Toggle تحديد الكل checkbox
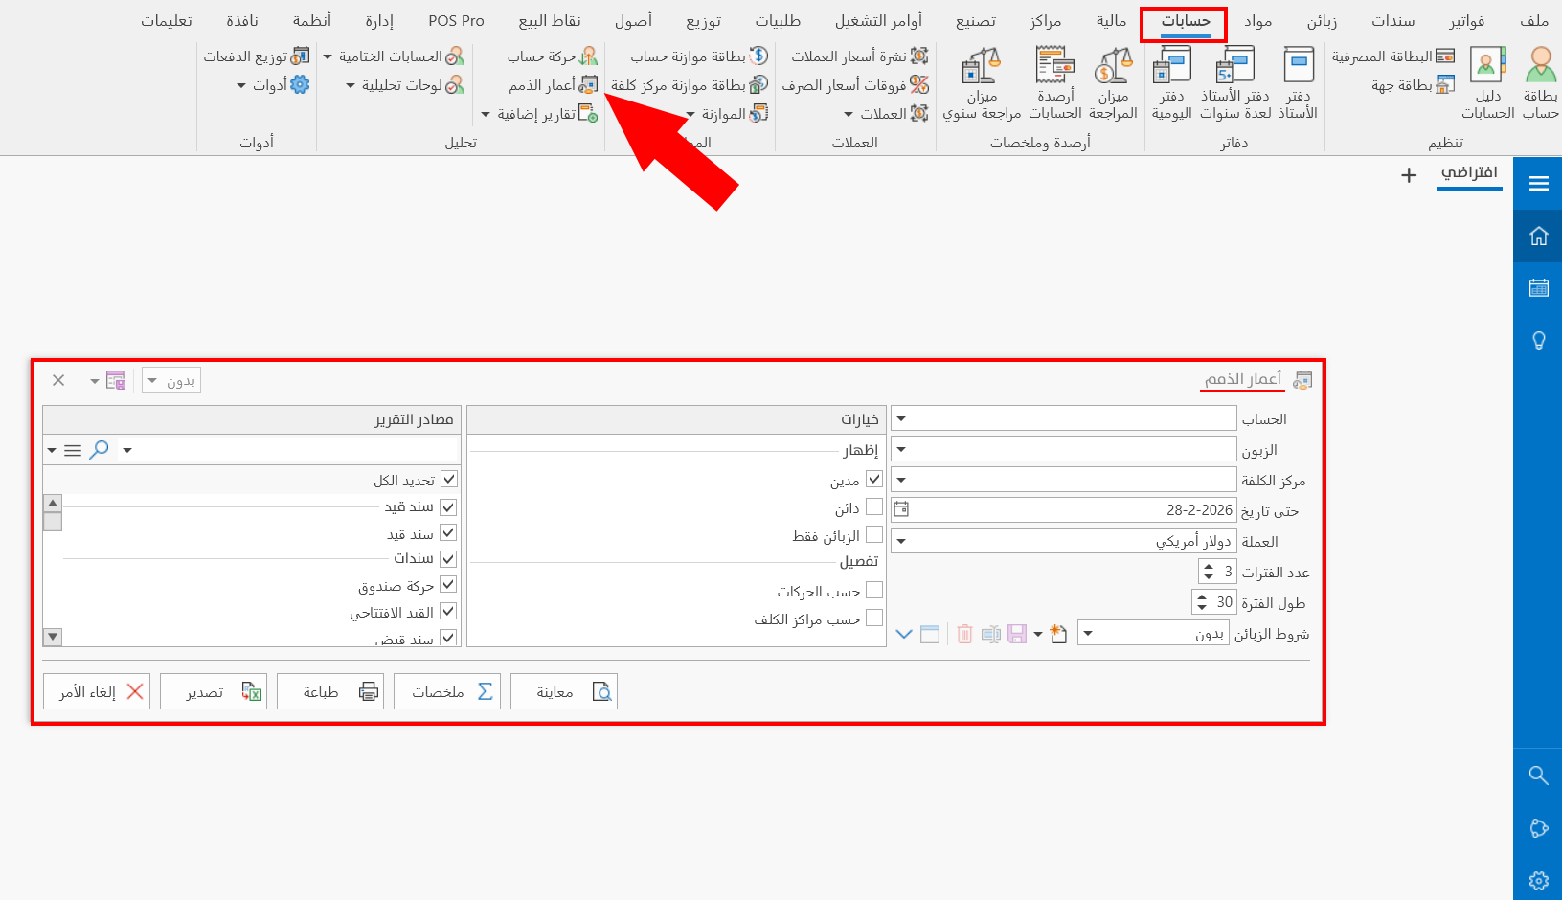The image size is (1562, 900). click(448, 479)
